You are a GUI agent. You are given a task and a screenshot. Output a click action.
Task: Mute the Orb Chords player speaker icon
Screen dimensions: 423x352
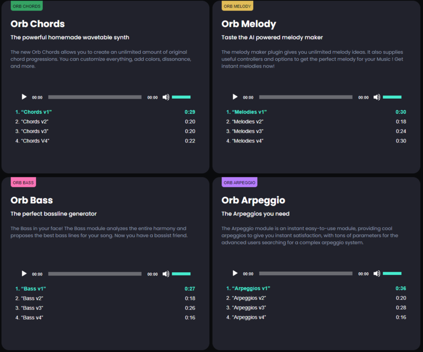(165, 97)
